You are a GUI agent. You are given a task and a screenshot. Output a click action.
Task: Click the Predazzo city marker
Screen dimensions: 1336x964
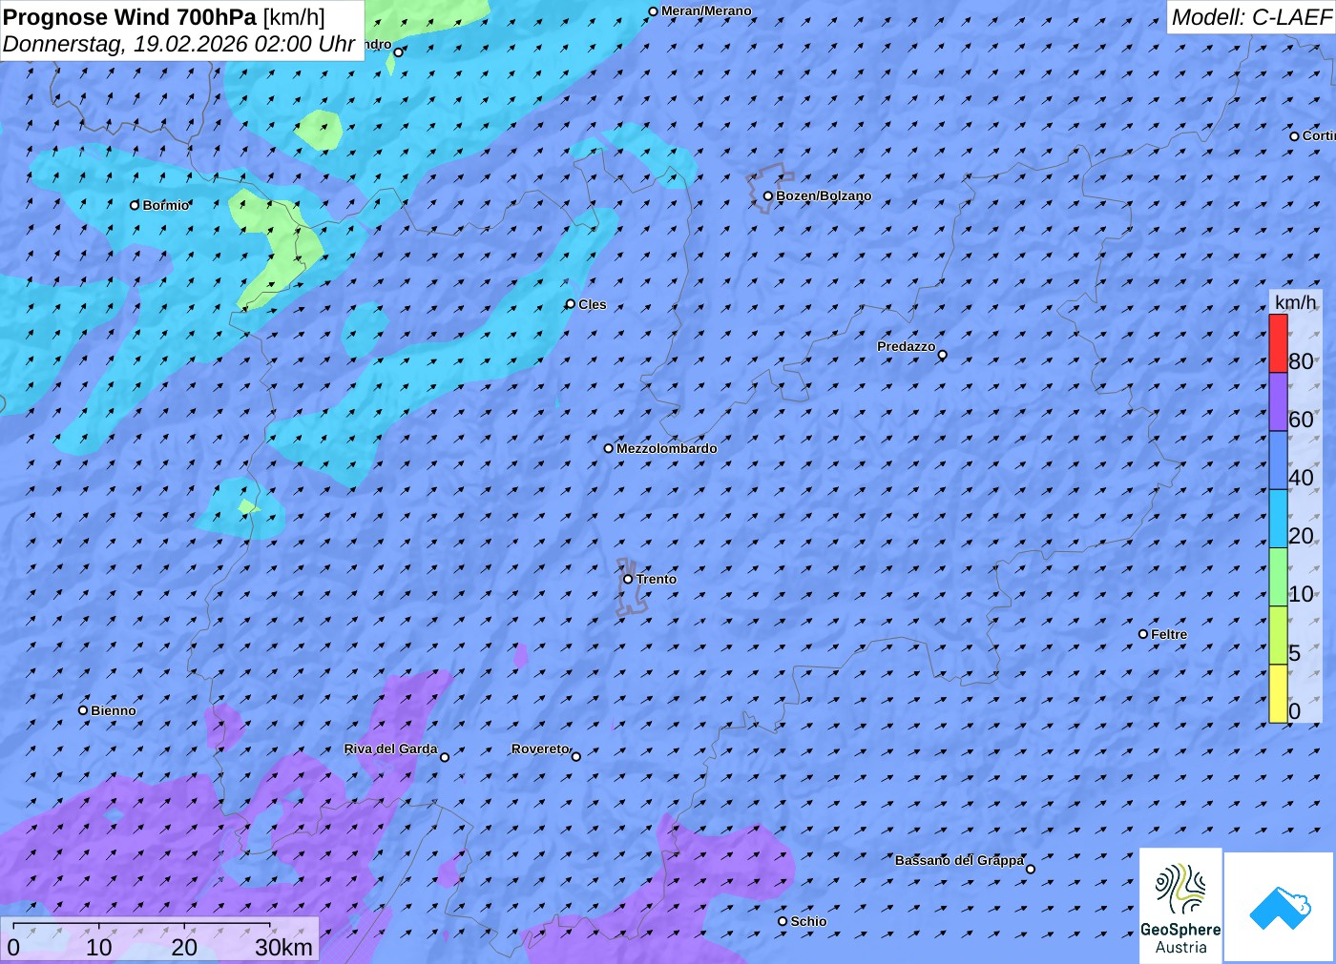[x=943, y=355]
